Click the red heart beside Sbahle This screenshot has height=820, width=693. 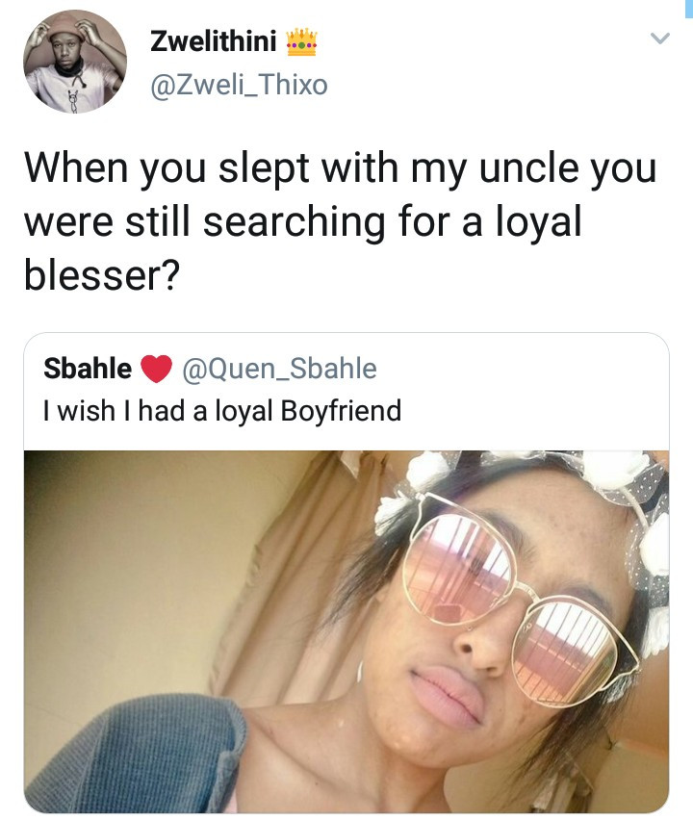coord(155,369)
